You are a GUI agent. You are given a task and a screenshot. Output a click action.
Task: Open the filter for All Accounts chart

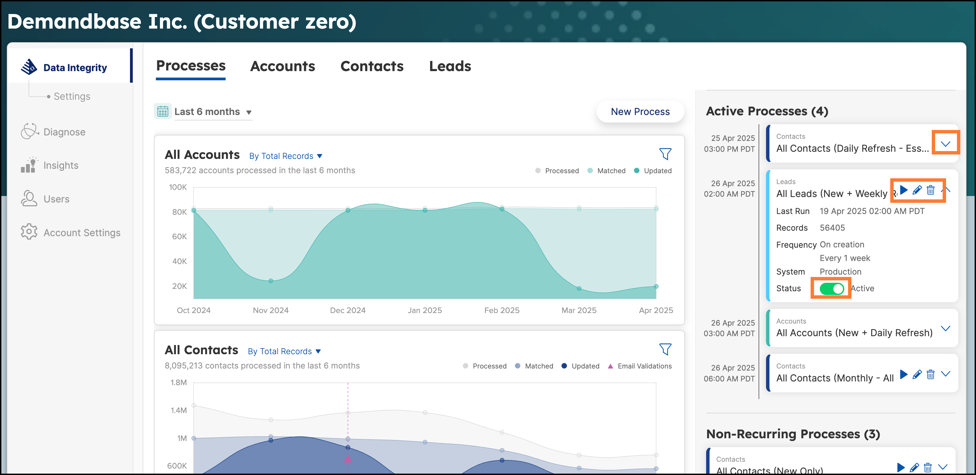[665, 154]
